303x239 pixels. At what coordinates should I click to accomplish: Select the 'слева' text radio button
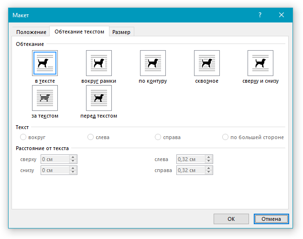pos(90,137)
